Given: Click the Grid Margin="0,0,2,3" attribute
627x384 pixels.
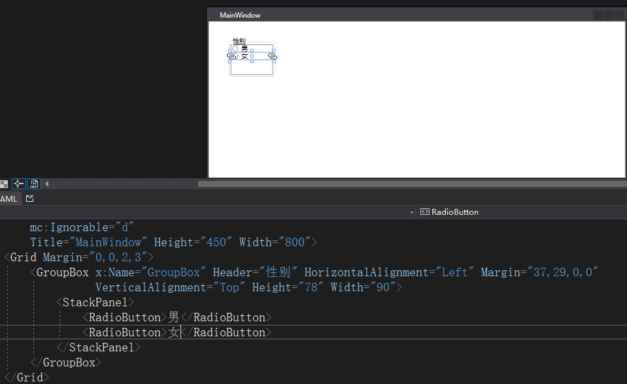Looking at the screenshot, I should pos(95,257).
